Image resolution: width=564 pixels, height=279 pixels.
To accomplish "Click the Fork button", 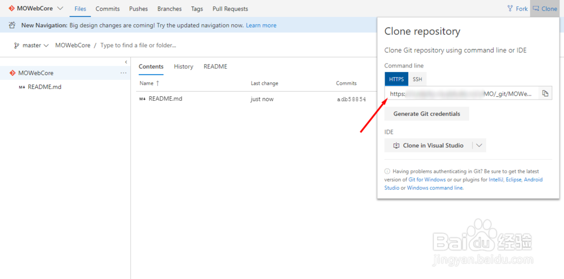I will click(x=517, y=8).
